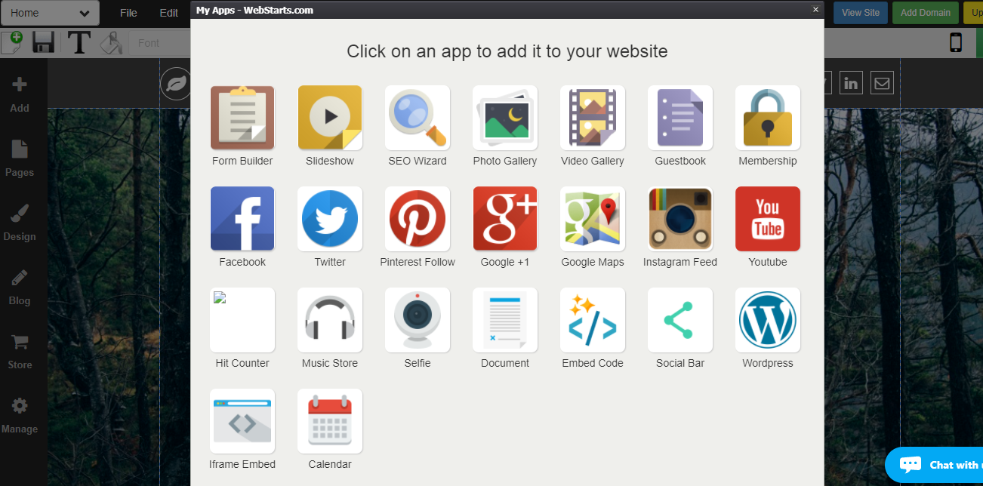
Task: Select the Text tool in toolbar
Action: (x=79, y=42)
